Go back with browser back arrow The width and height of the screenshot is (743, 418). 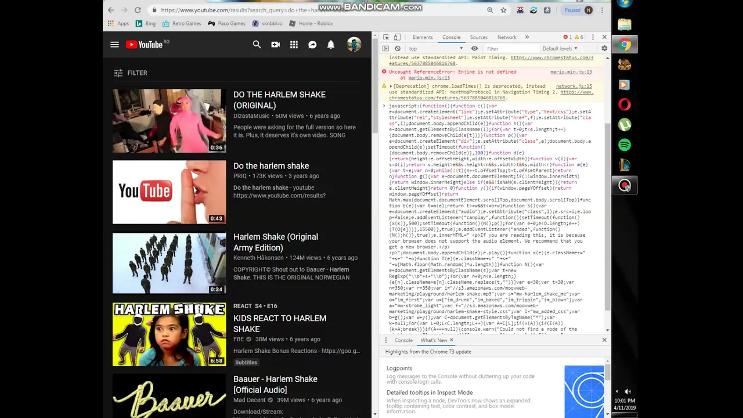point(111,10)
